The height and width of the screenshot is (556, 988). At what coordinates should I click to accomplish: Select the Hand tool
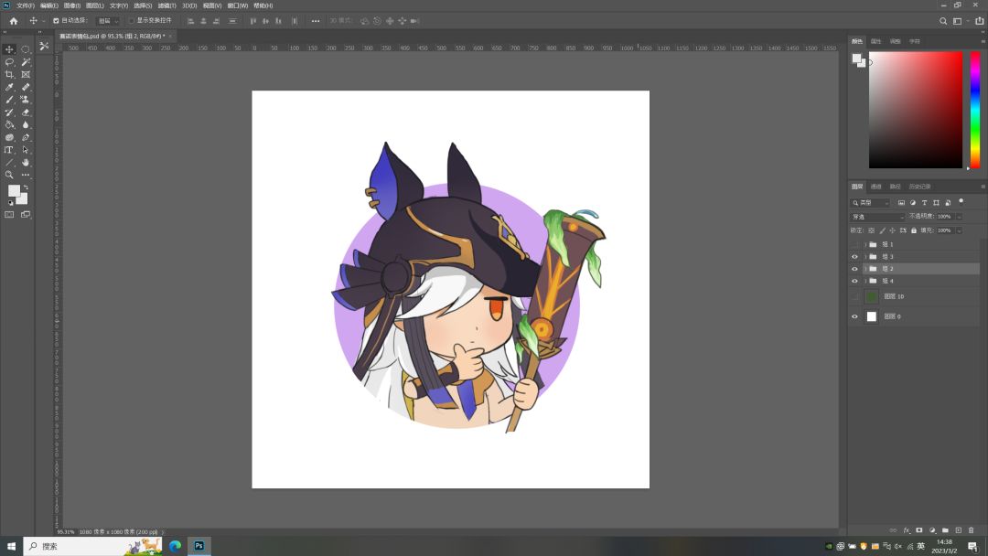click(x=26, y=163)
